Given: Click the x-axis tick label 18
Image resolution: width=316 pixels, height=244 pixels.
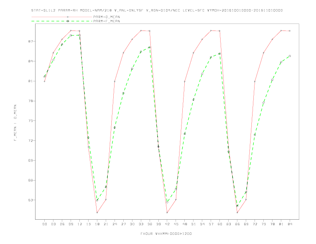Looking at the screenshot, I should [97, 224].
